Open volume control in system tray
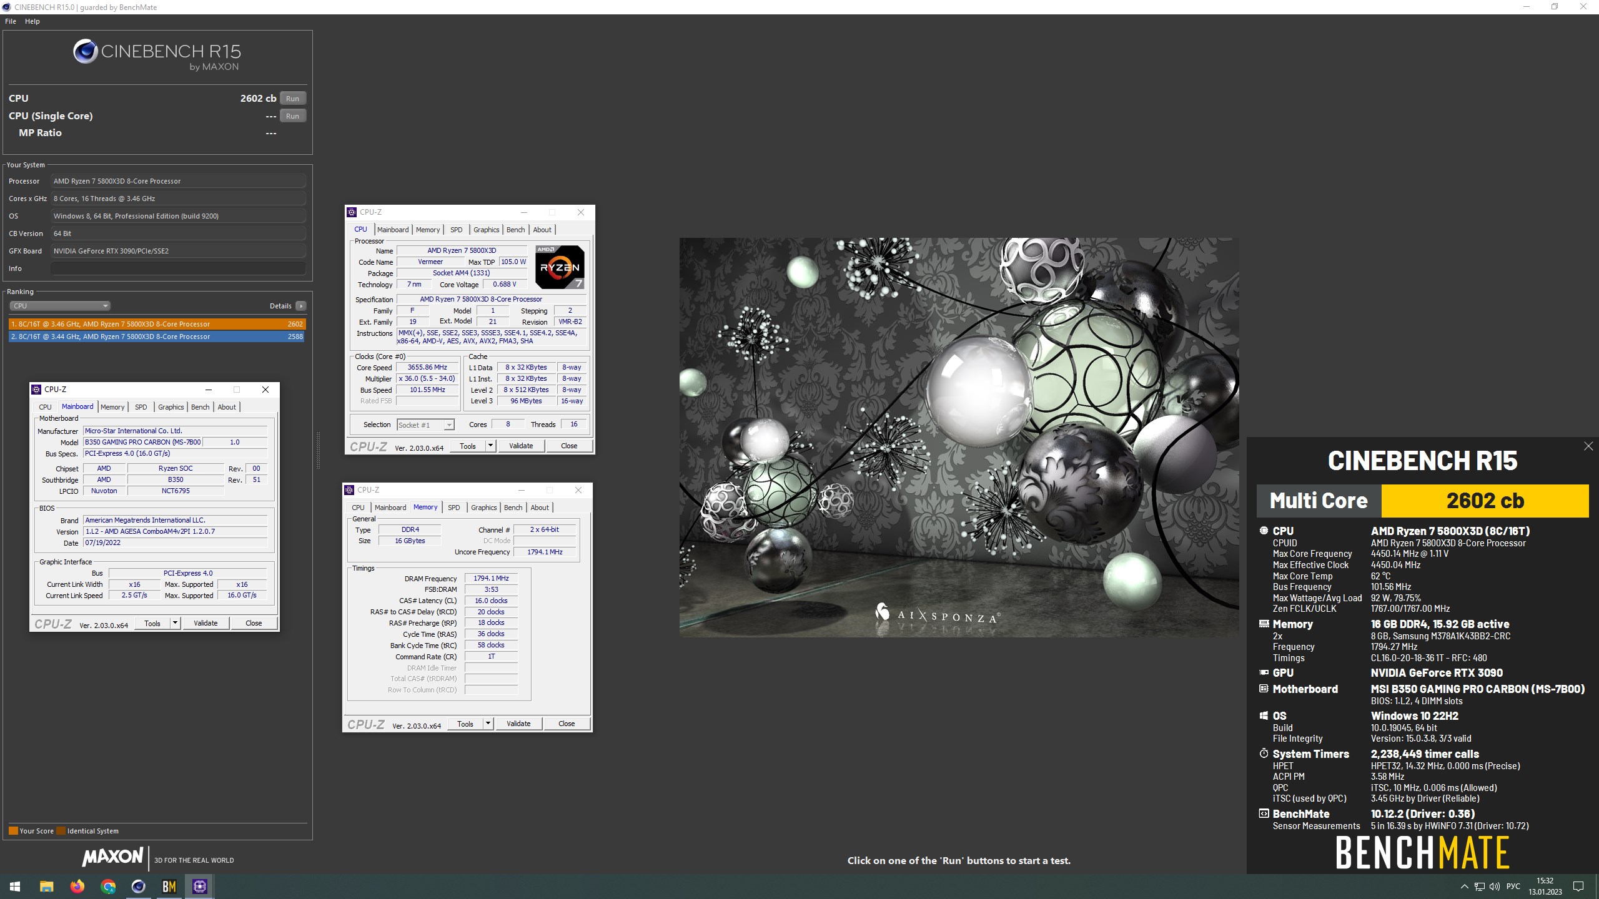Image resolution: width=1599 pixels, height=899 pixels. pos(1494,887)
